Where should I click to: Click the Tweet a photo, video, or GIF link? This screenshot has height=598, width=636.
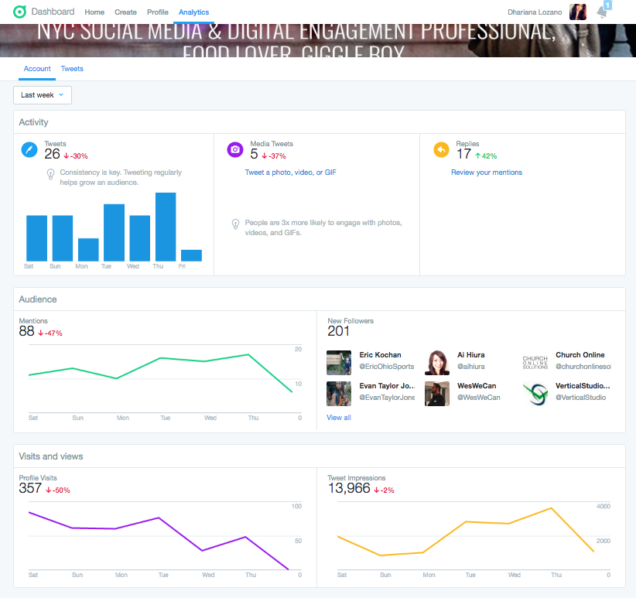290,173
